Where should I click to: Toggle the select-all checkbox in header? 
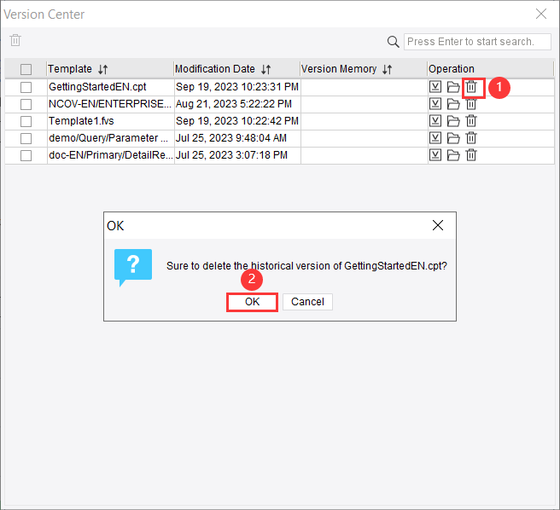(x=26, y=69)
